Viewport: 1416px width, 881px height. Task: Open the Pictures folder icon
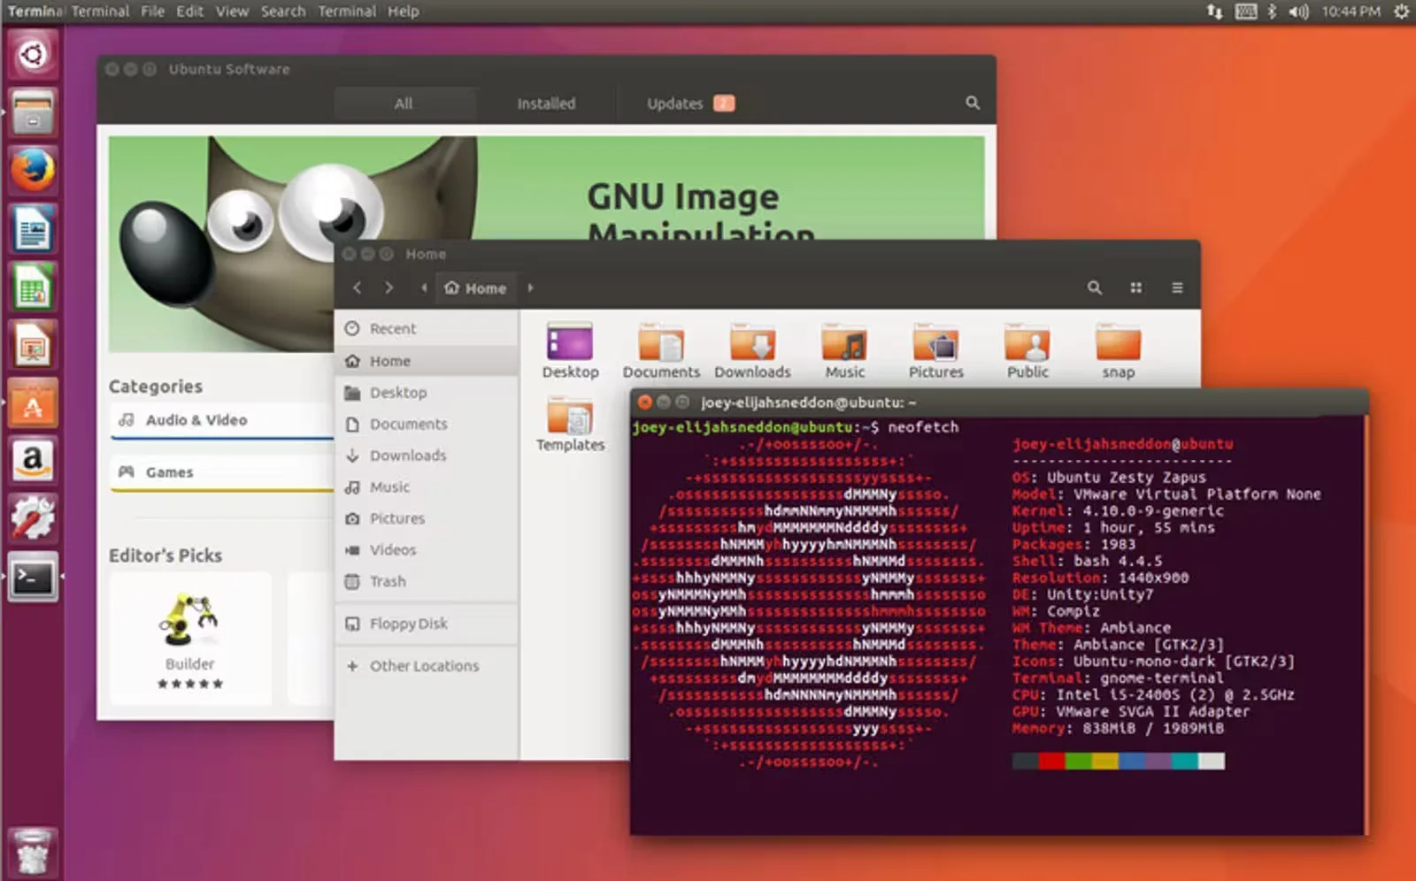[935, 345]
